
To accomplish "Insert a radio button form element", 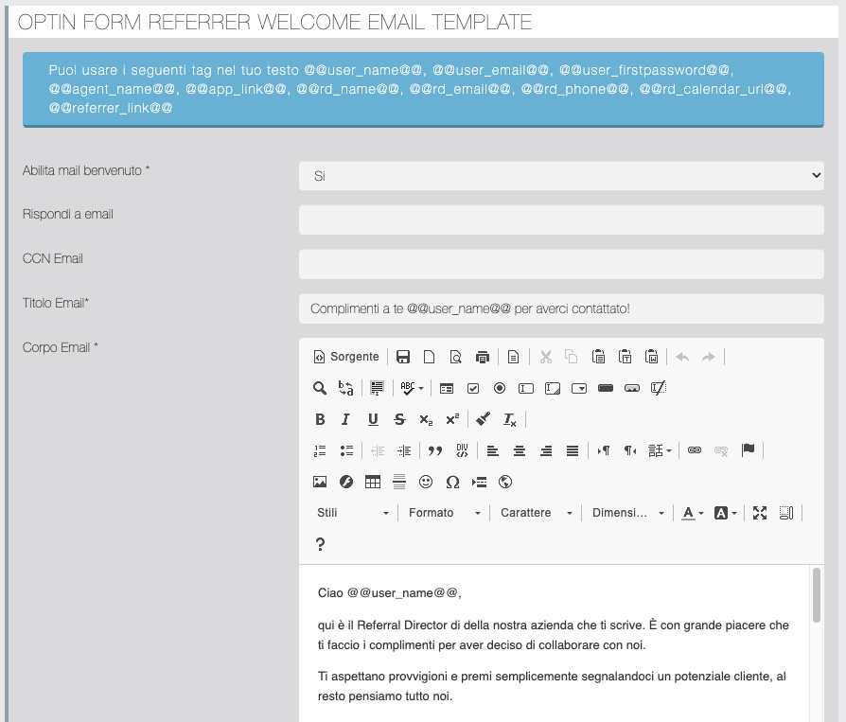I will pos(500,388).
